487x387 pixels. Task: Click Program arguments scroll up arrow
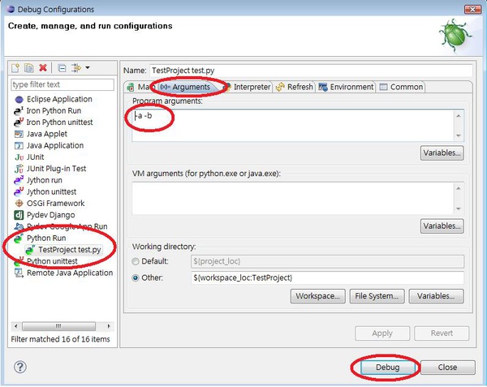point(459,116)
